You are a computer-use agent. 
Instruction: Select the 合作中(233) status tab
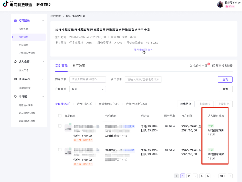pos(84,104)
